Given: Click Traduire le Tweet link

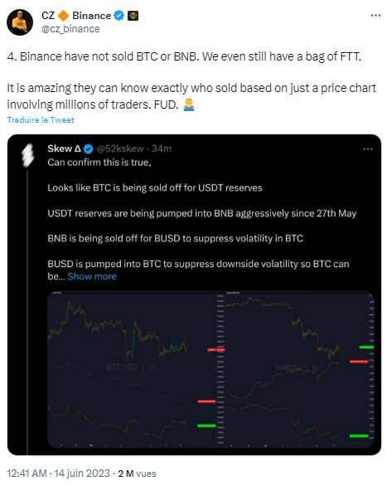Looking at the screenshot, I should [x=41, y=120].
